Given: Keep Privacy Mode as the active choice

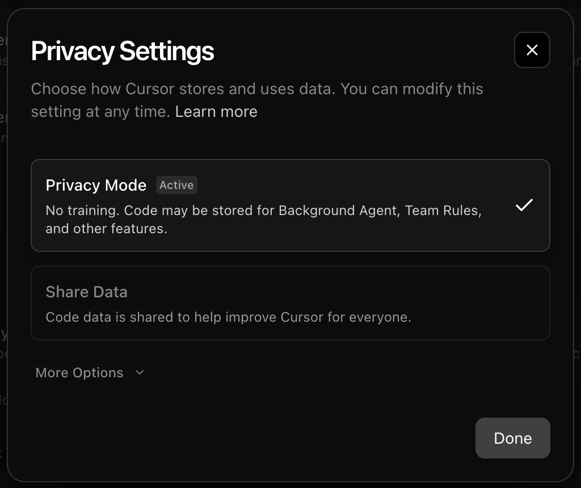Looking at the screenshot, I should click(x=290, y=205).
